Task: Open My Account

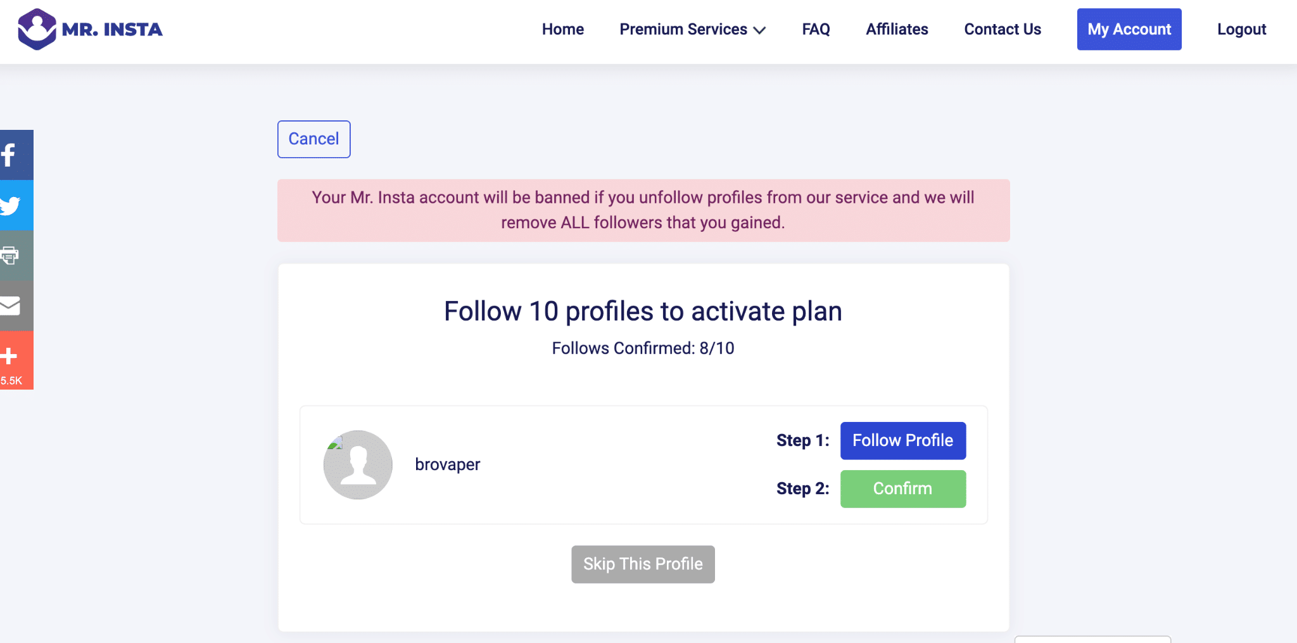Action: point(1129,29)
